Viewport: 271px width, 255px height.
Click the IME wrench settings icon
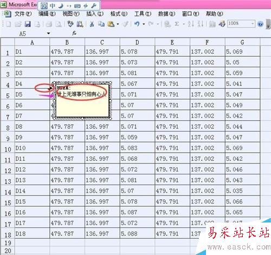coord(94,6)
